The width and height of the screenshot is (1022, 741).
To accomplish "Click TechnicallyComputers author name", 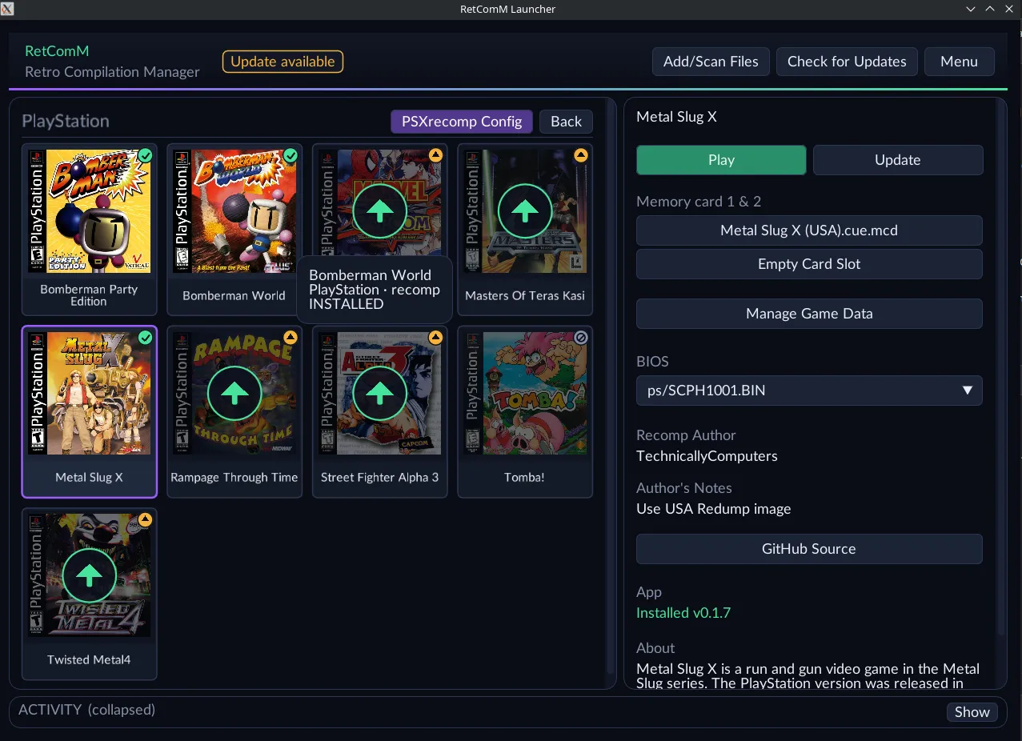I will tap(707, 456).
